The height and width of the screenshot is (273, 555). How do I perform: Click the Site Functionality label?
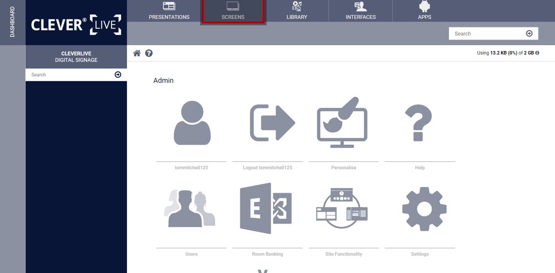click(x=344, y=254)
